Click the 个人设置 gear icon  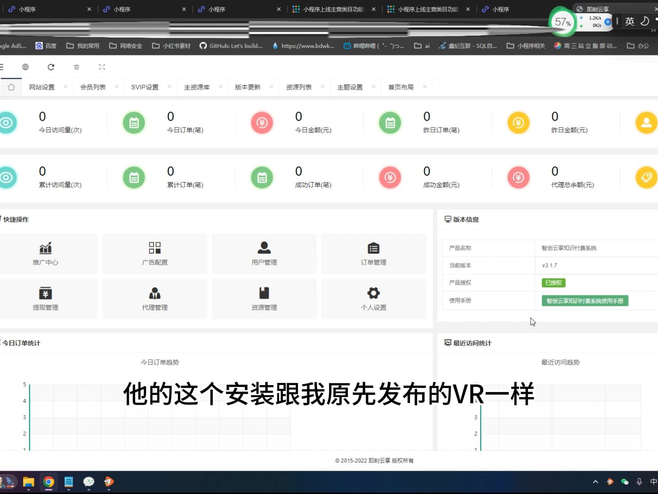click(x=373, y=293)
